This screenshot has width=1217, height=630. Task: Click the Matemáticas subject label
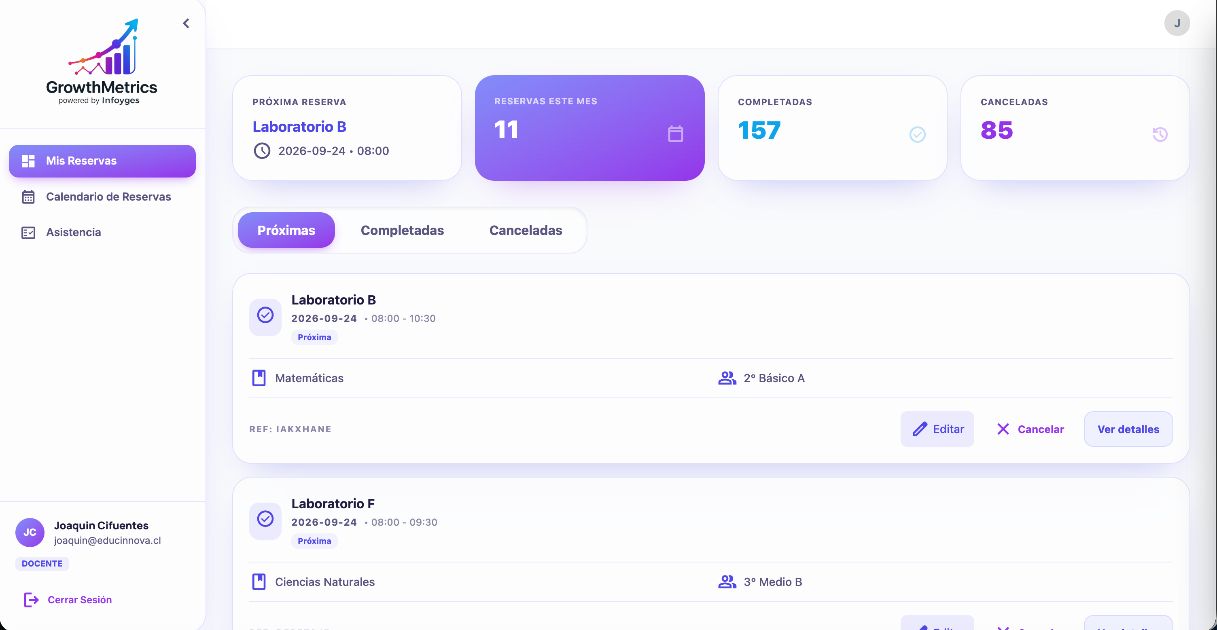[x=310, y=378]
